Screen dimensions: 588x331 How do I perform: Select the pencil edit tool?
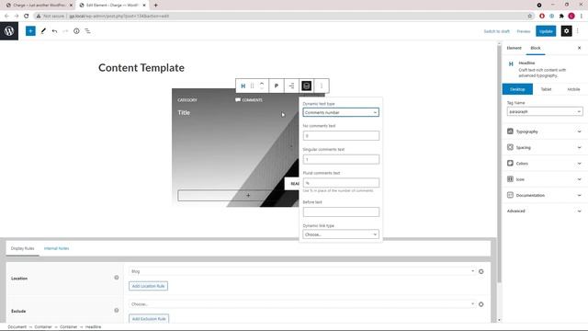[x=43, y=31]
